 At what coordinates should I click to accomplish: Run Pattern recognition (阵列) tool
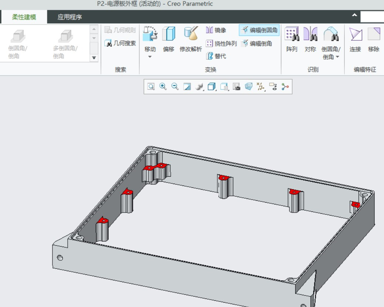tap(292, 39)
